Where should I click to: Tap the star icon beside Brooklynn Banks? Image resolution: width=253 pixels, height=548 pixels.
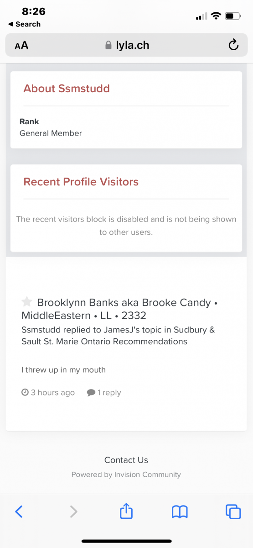(x=27, y=302)
